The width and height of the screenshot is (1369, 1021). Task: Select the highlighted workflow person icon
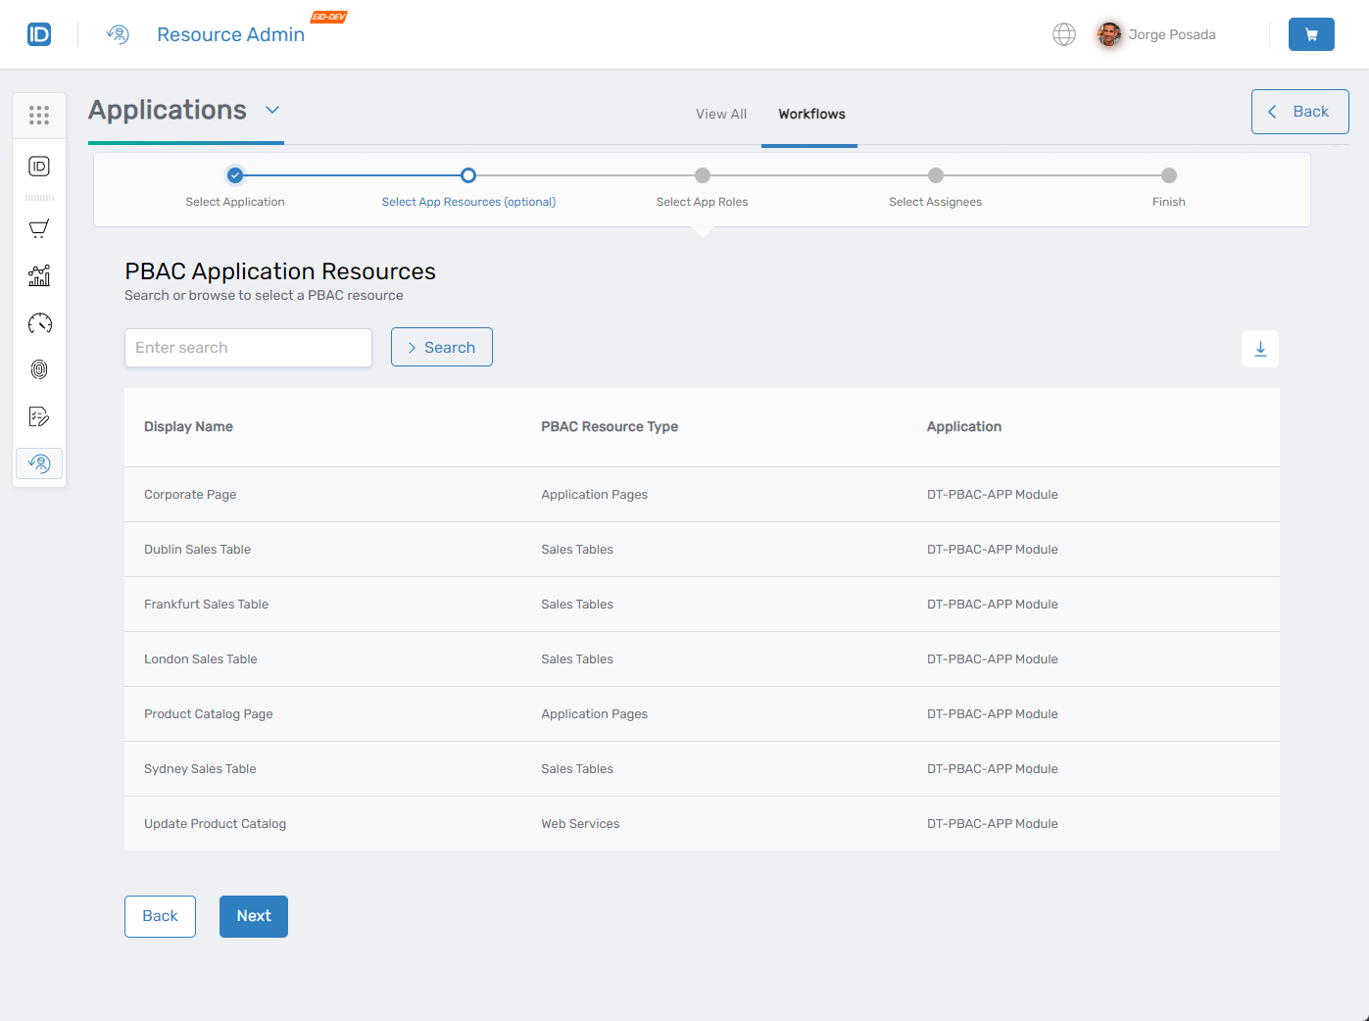click(x=39, y=462)
